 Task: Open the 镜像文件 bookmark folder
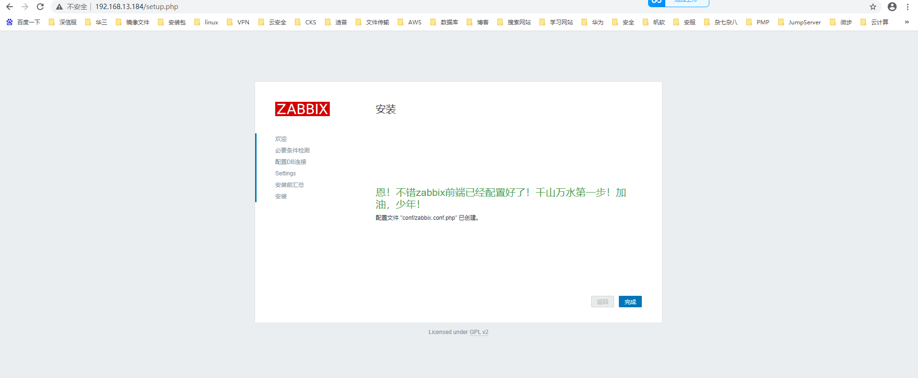pos(133,22)
